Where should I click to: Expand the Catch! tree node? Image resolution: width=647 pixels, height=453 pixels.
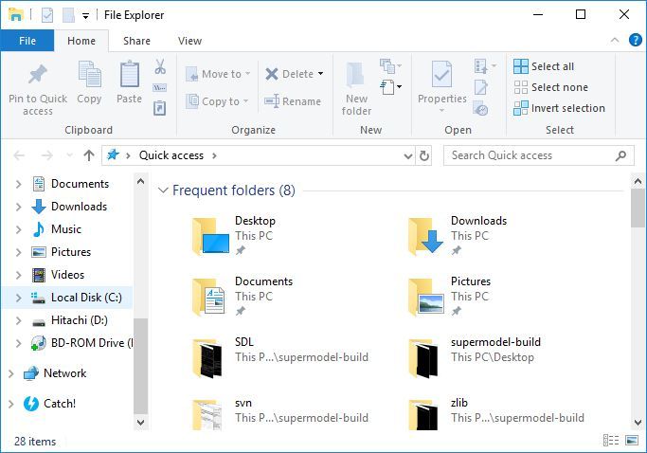(x=11, y=404)
